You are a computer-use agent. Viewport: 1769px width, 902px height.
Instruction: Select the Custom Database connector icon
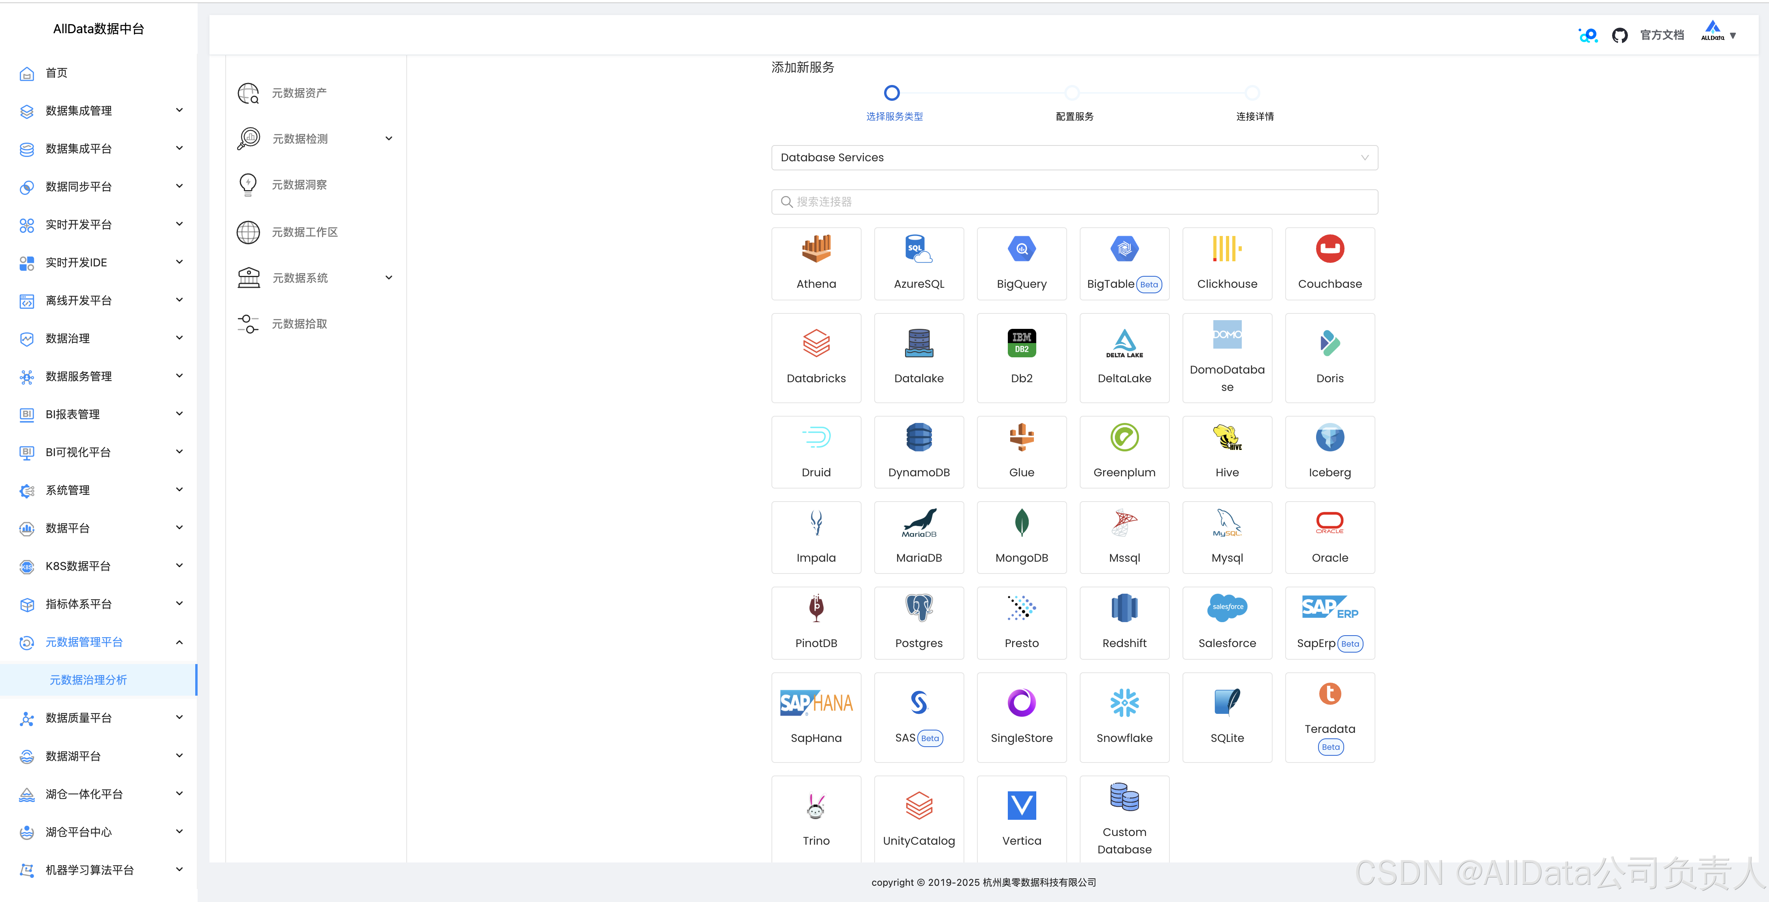coord(1124,797)
